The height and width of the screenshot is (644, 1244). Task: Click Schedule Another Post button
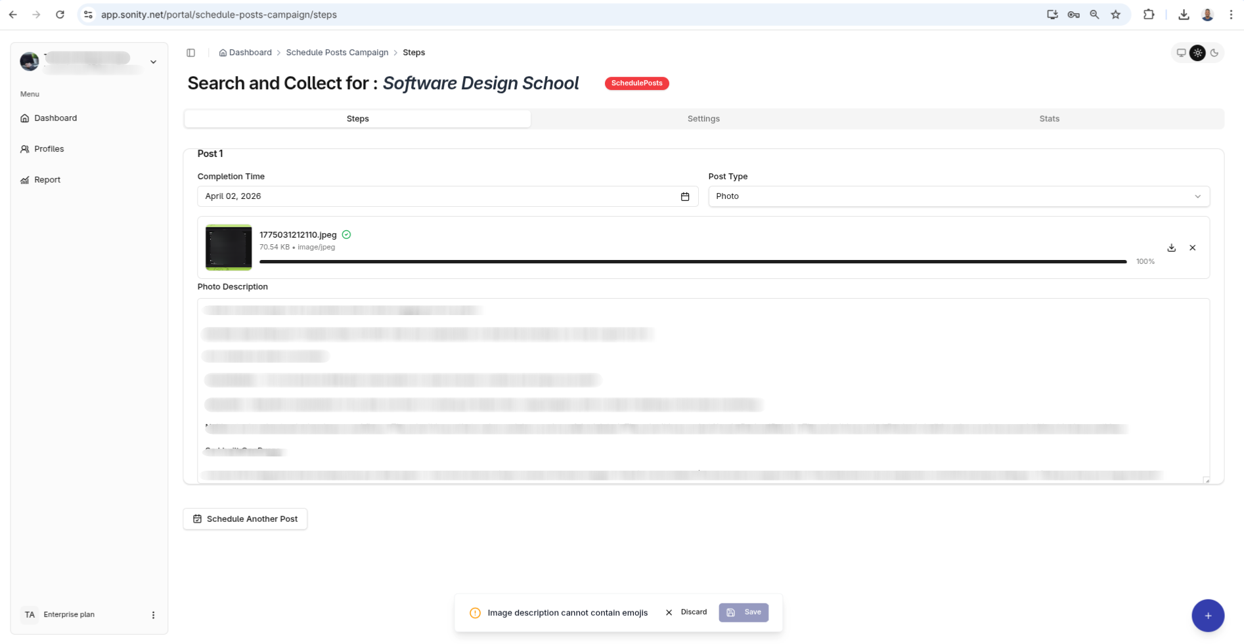pos(245,519)
